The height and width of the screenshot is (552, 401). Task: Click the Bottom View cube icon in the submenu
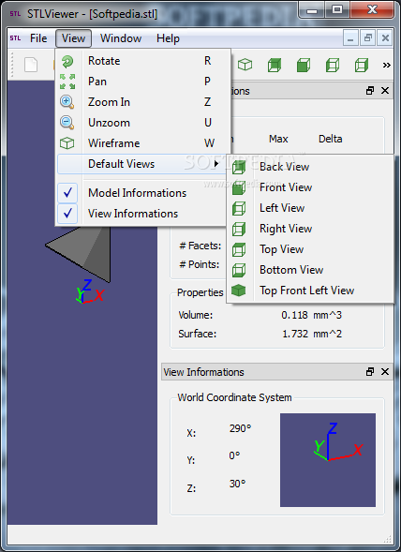[x=239, y=270]
